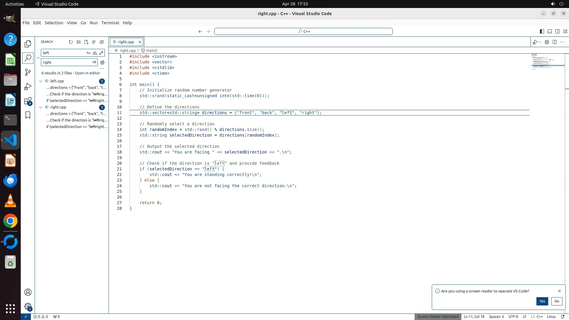Select the right.cpp editor tab
This screenshot has height=320, width=569.
pyautogui.click(x=126, y=42)
